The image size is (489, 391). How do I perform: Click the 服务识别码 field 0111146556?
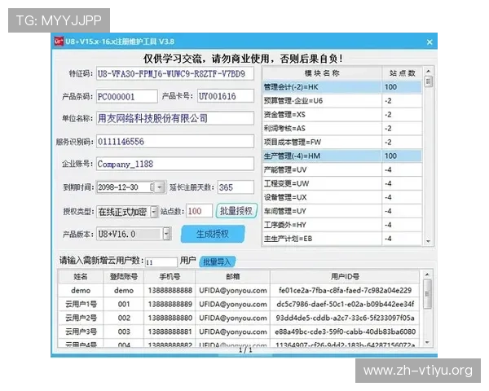[x=175, y=142]
